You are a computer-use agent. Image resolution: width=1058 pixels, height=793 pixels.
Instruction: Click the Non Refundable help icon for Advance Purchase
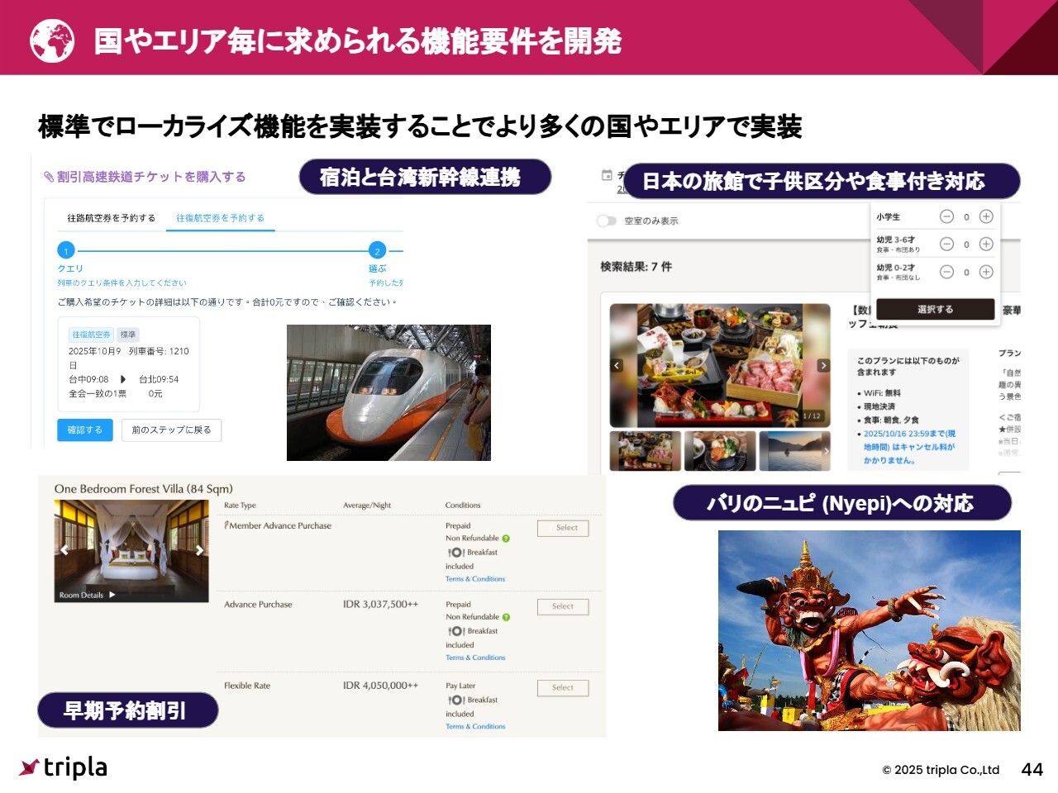(x=506, y=617)
